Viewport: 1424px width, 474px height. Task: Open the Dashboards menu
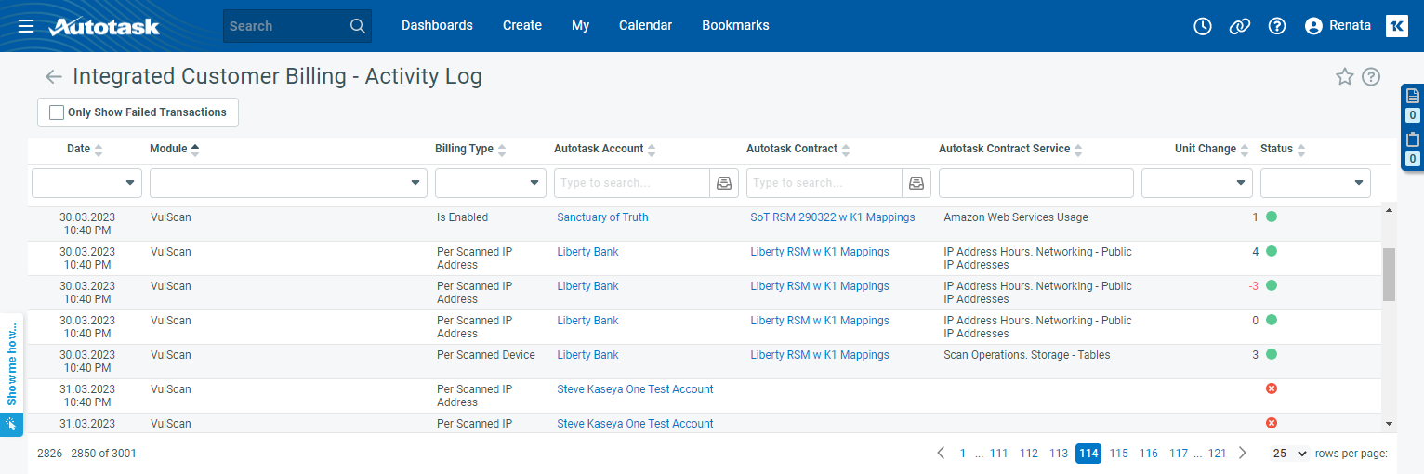coord(437,26)
